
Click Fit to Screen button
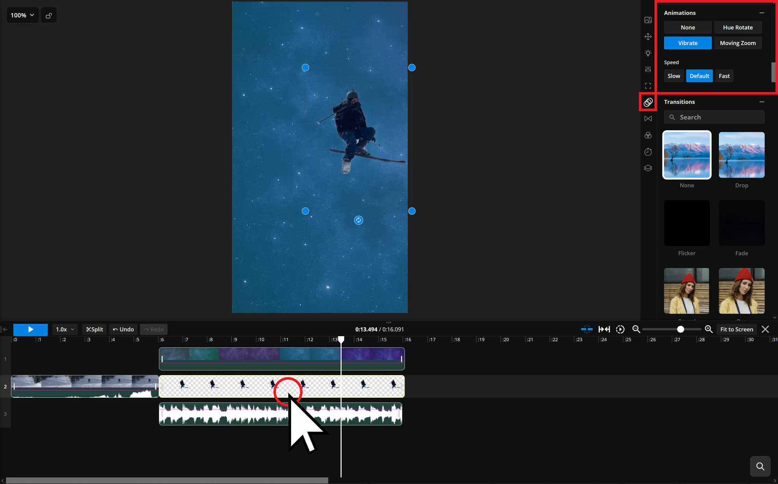pyautogui.click(x=736, y=329)
